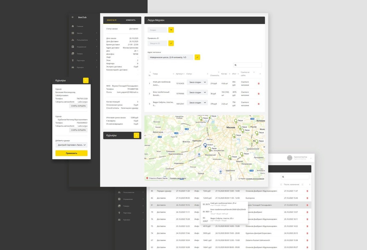Open status dropdown for Клей для газоблоков
367x250 pixels.
[197, 82]
